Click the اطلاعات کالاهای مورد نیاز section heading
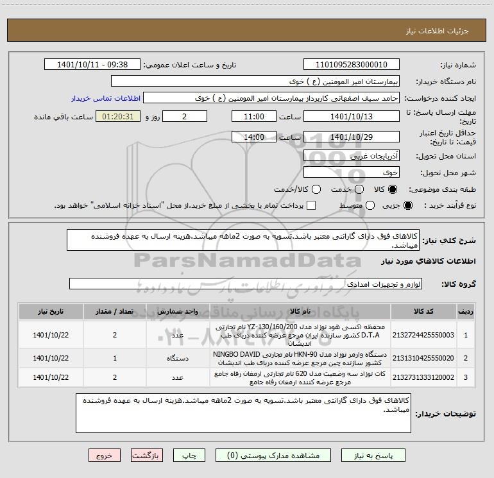494x478 pixels. (429, 261)
